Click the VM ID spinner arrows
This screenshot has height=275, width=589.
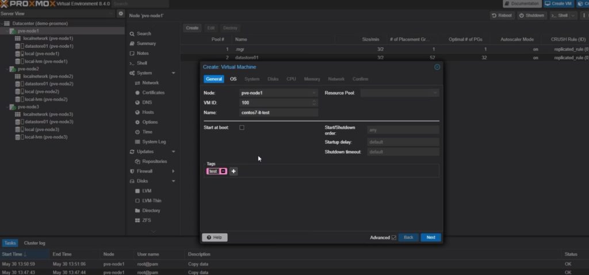click(315, 102)
